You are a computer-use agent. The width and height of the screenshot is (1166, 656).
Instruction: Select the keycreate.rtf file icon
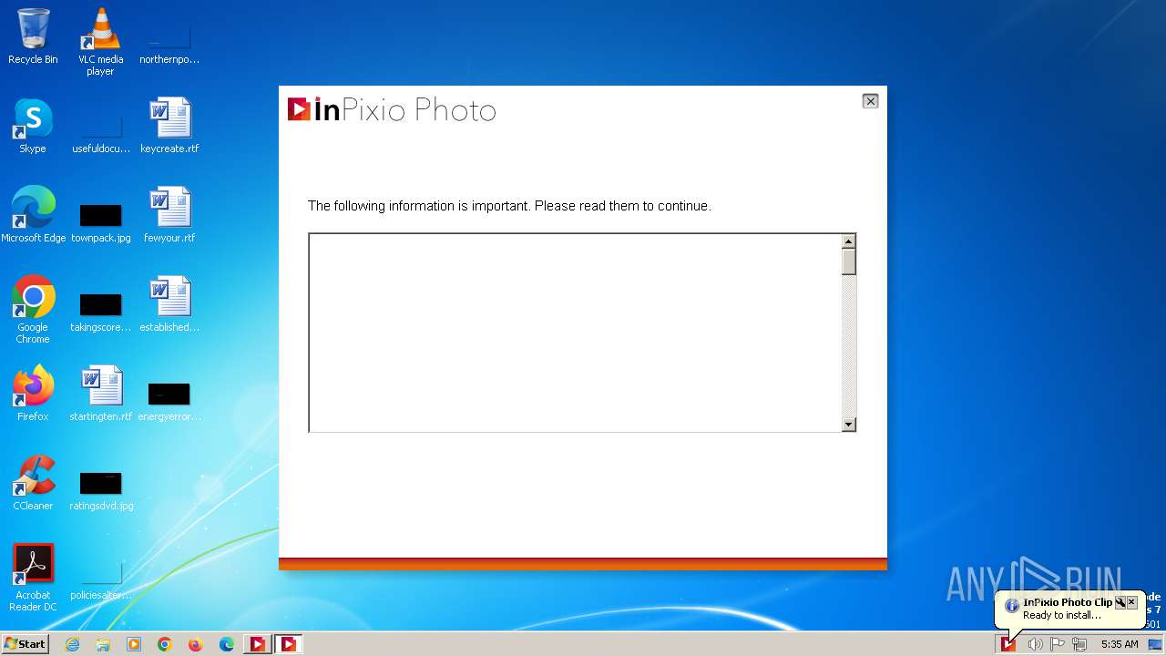pyautogui.click(x=169, y=126)
